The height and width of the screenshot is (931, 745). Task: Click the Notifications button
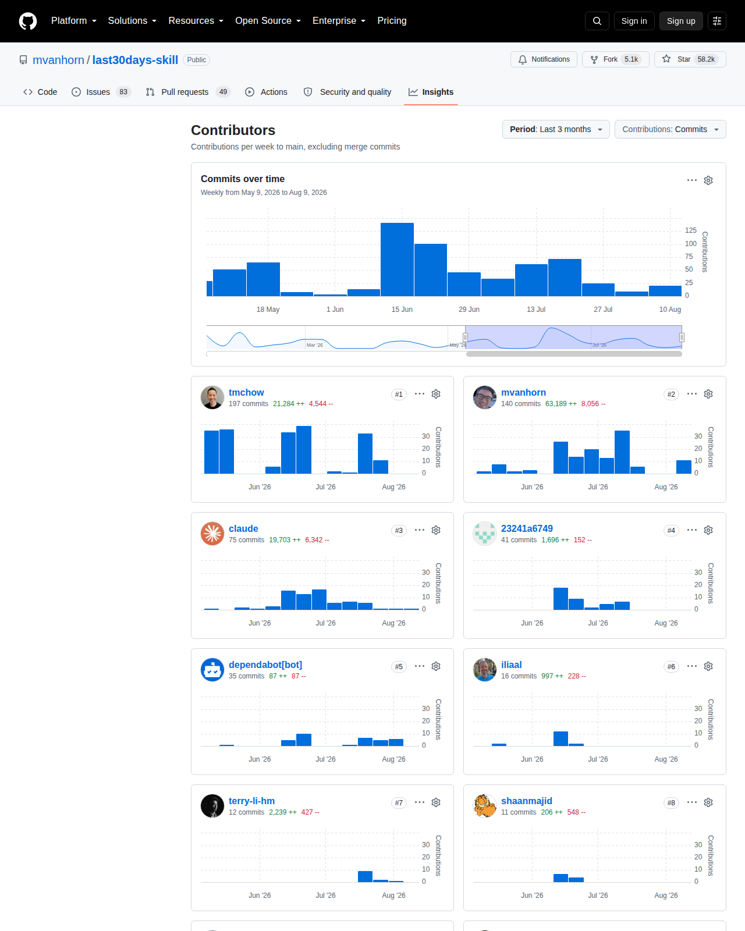coord(544,59)
